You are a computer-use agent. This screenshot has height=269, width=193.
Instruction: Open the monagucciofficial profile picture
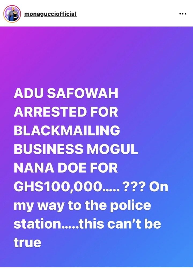click(12, 14)
